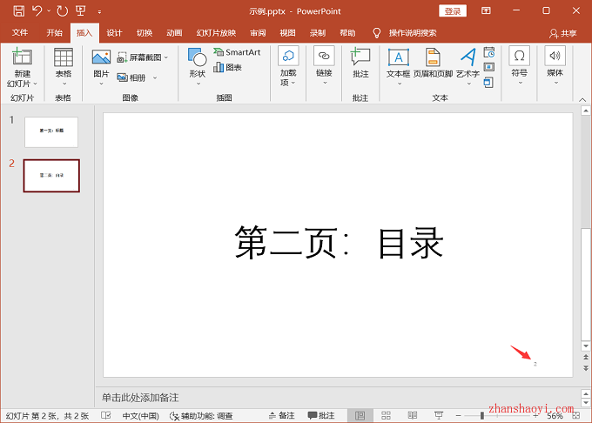Click the 操作说明搜索 search box
Viewport: 592px width, 423px height.
(413, 33)
